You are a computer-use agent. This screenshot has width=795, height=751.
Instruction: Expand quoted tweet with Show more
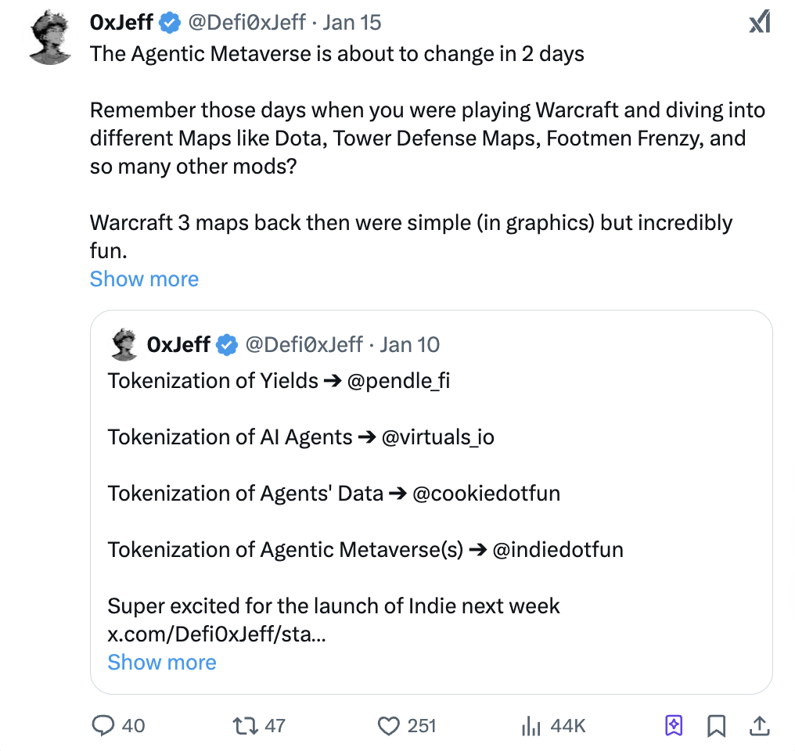pyautogui.click(x=161, y=662)
